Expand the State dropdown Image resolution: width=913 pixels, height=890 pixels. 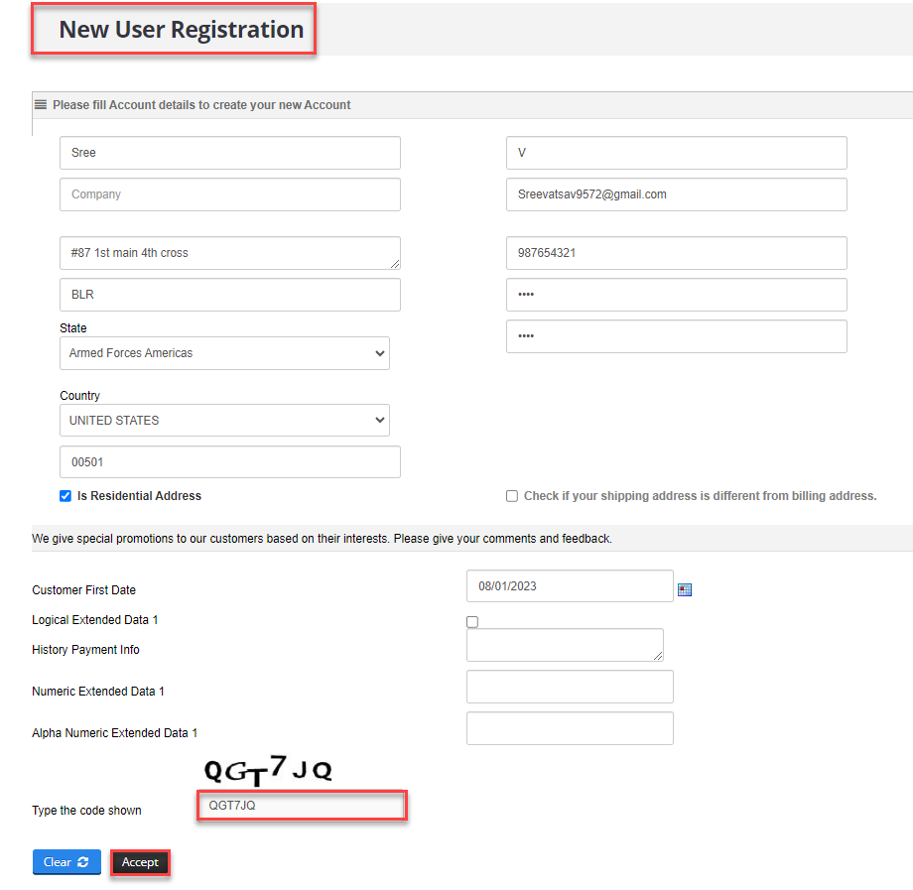pos(224,353)
